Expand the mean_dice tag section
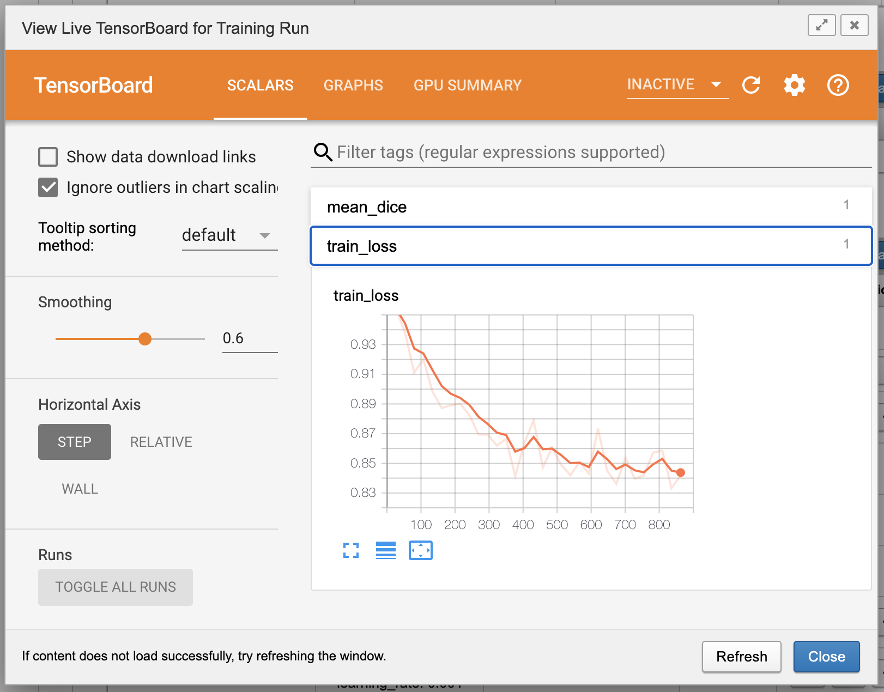Screen dimensions: 884x692 591,207
